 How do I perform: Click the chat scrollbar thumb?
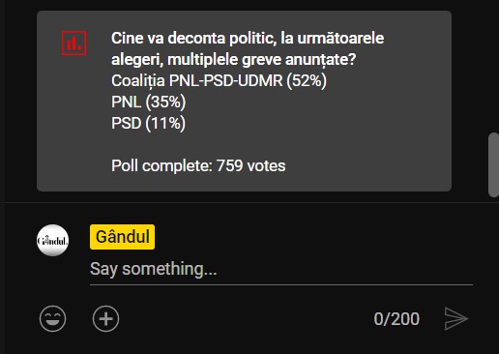click(493, 164)
